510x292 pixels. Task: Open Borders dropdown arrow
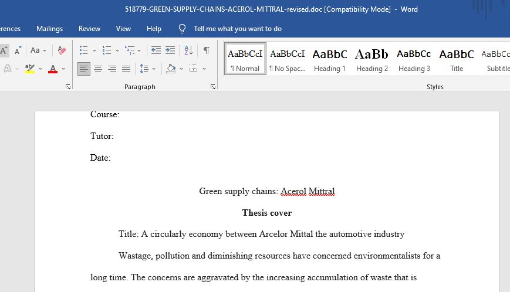204,69
